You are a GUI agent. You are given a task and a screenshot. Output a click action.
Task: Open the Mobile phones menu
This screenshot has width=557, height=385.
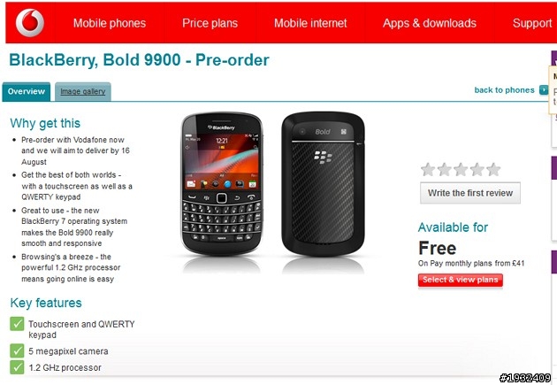click(x=110, y=23)
